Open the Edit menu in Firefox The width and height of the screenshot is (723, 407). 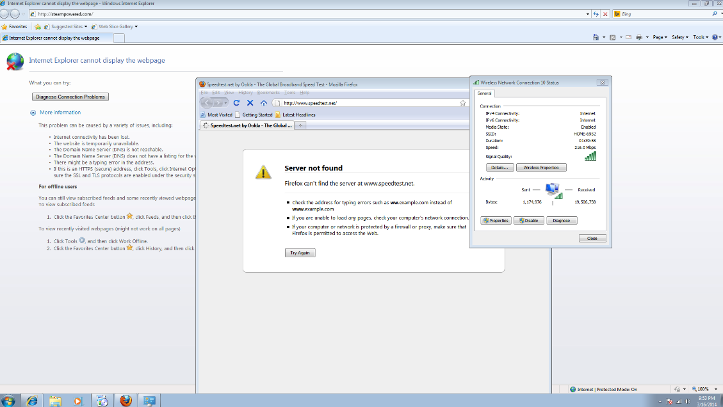pyautogui.click(x=216, y=93)
